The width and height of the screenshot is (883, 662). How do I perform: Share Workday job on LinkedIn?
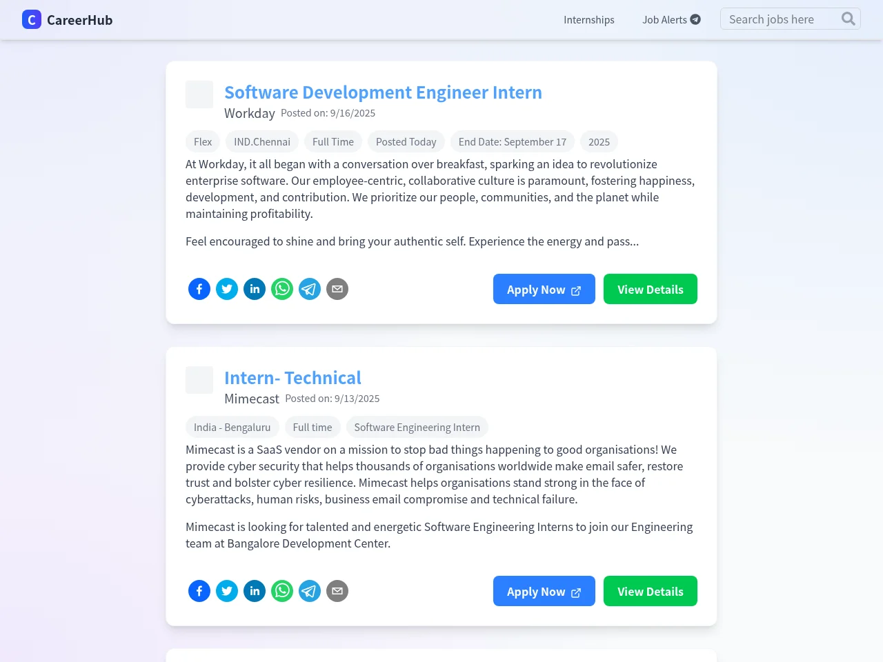[x=255, y=289]
